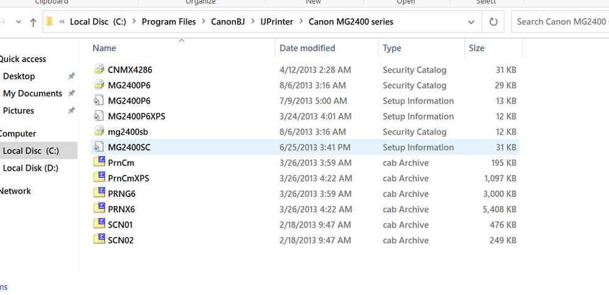Click the address bar folder icon
Image resolution: width=609 pixels, height=295 pixels.
49,21
